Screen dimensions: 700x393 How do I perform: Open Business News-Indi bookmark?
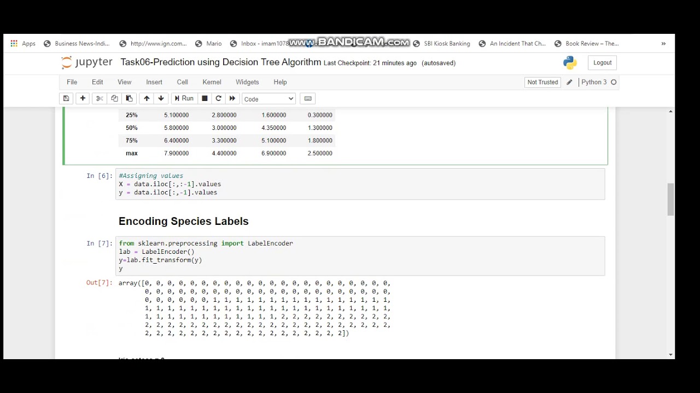click(77, 44)
